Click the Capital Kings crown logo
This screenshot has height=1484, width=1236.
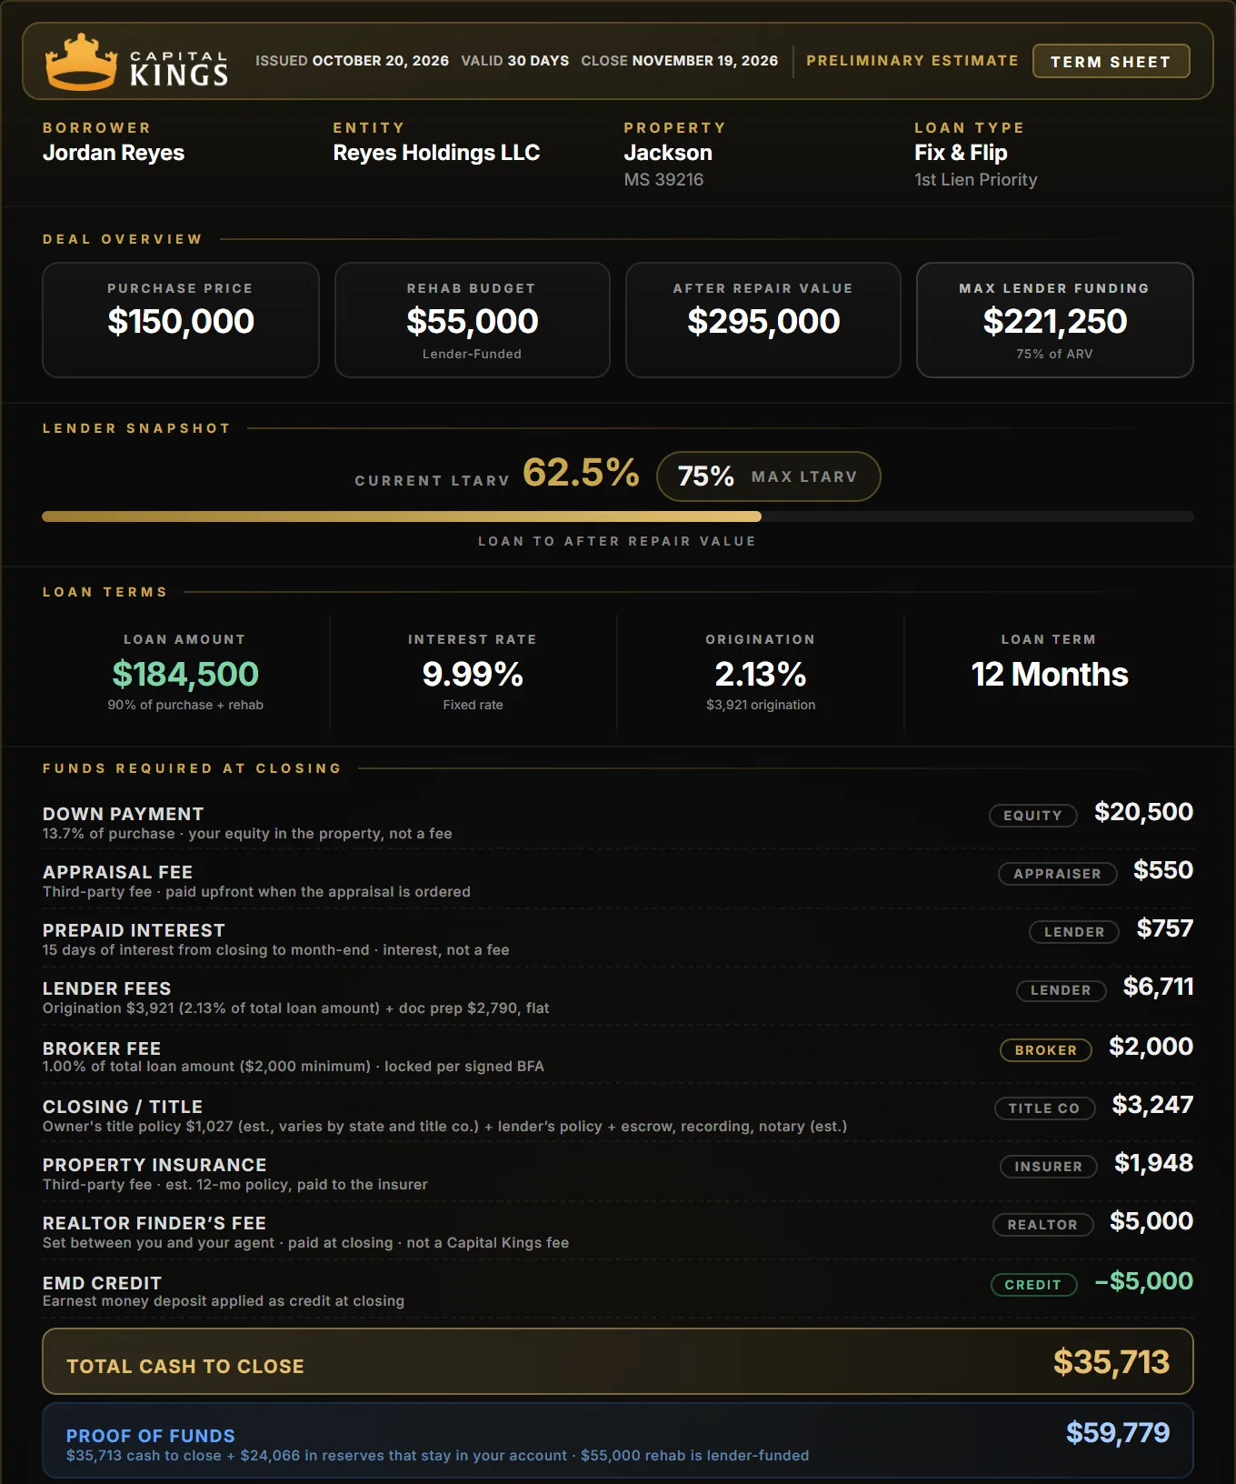[81, 62]
